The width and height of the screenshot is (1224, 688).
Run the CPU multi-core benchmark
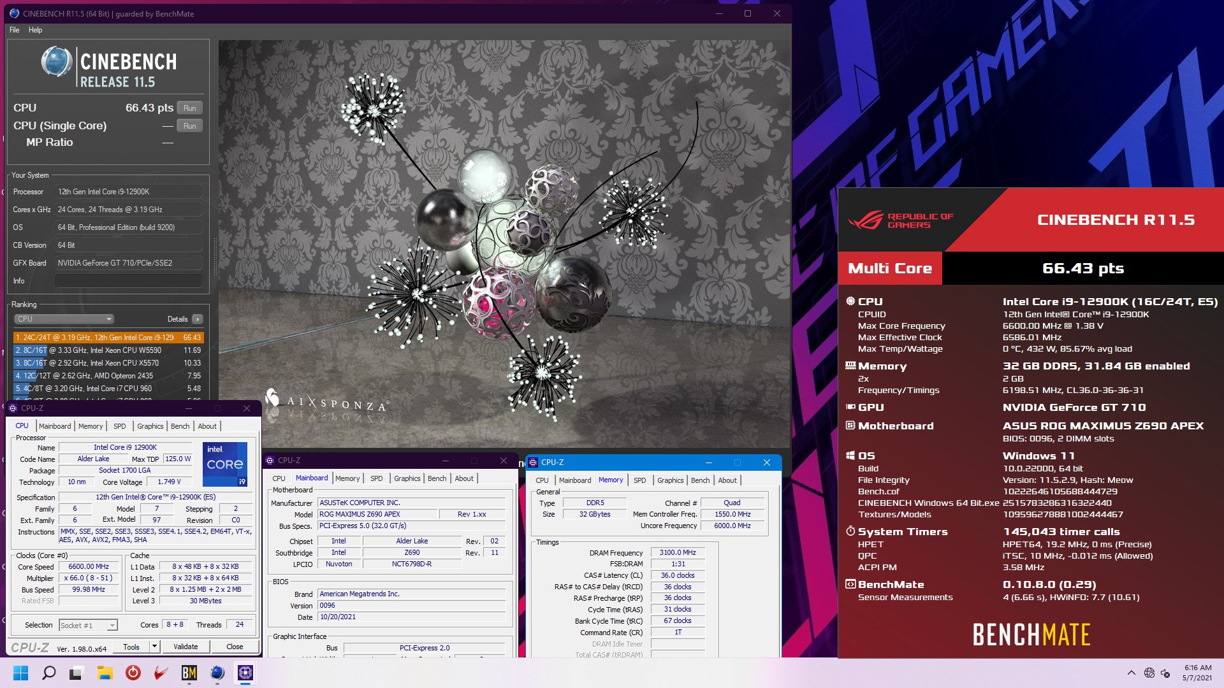tap(190, 108)
